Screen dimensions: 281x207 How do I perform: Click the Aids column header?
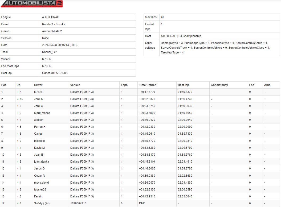[267, 85]
